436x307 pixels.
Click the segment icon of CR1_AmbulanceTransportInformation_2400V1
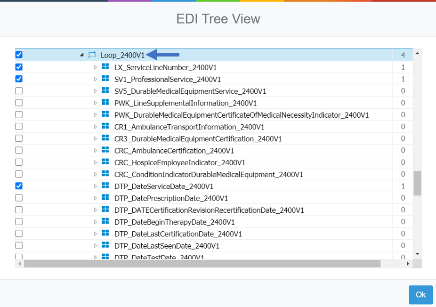[105, 126]
